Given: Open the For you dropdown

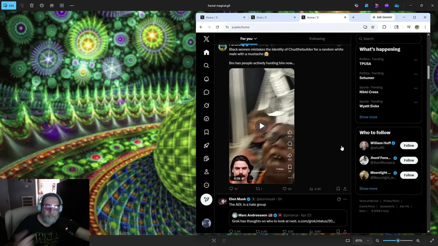Looking at the screenshot, I should tap(248, 39).
